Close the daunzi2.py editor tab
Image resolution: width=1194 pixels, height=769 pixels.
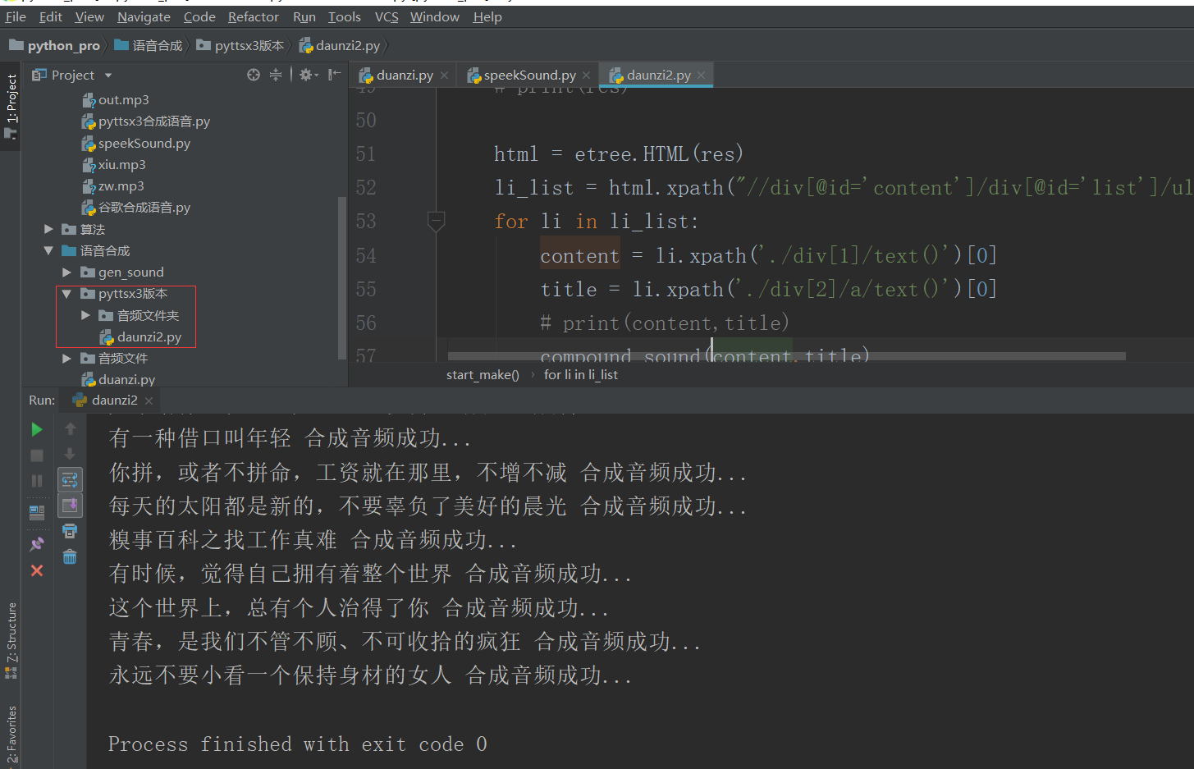click(701, 76)
